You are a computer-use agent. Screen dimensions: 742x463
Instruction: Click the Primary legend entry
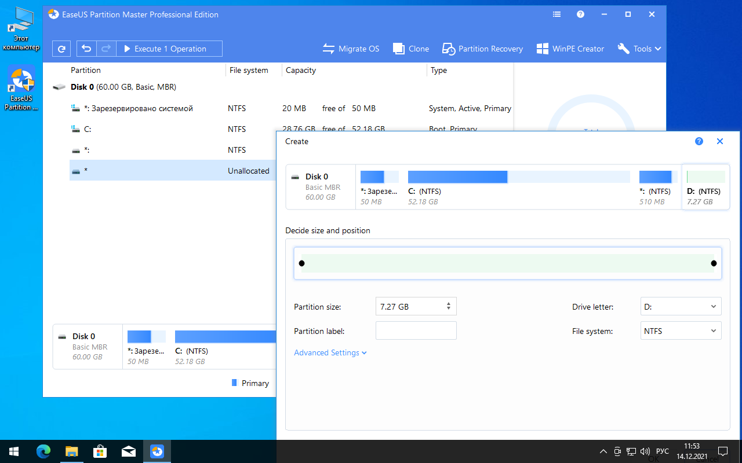click(250, 383)
